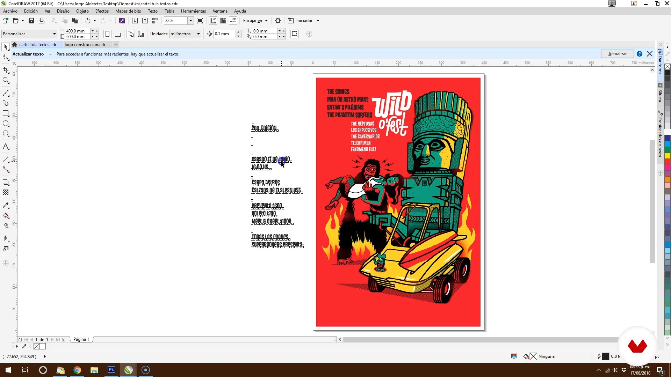Select the Zoom tool in toolbox
Viewport: 671px width, 377px height.
click(6, 80)
